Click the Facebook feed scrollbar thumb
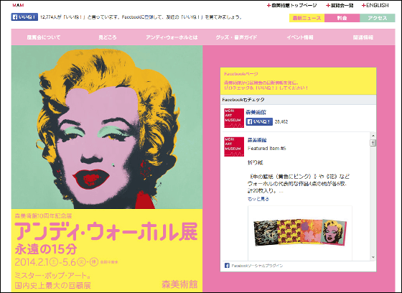 coord(373,143)
